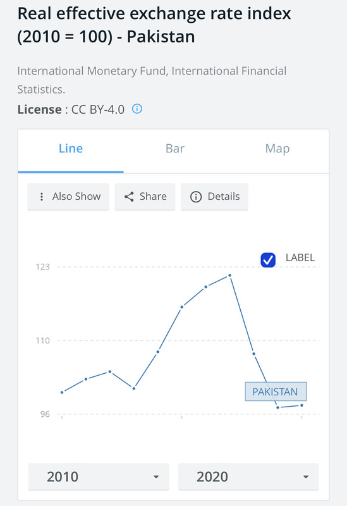This screenshot has height=506, width=347.
Task: Click the Also Show button
Action: click(68, 197)
